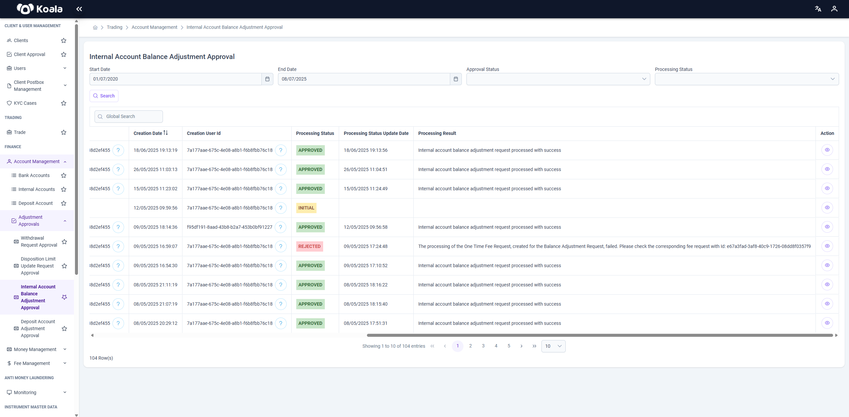Click the Search button
This screenshot has width=849, height=417.
(x=104, y=96)
